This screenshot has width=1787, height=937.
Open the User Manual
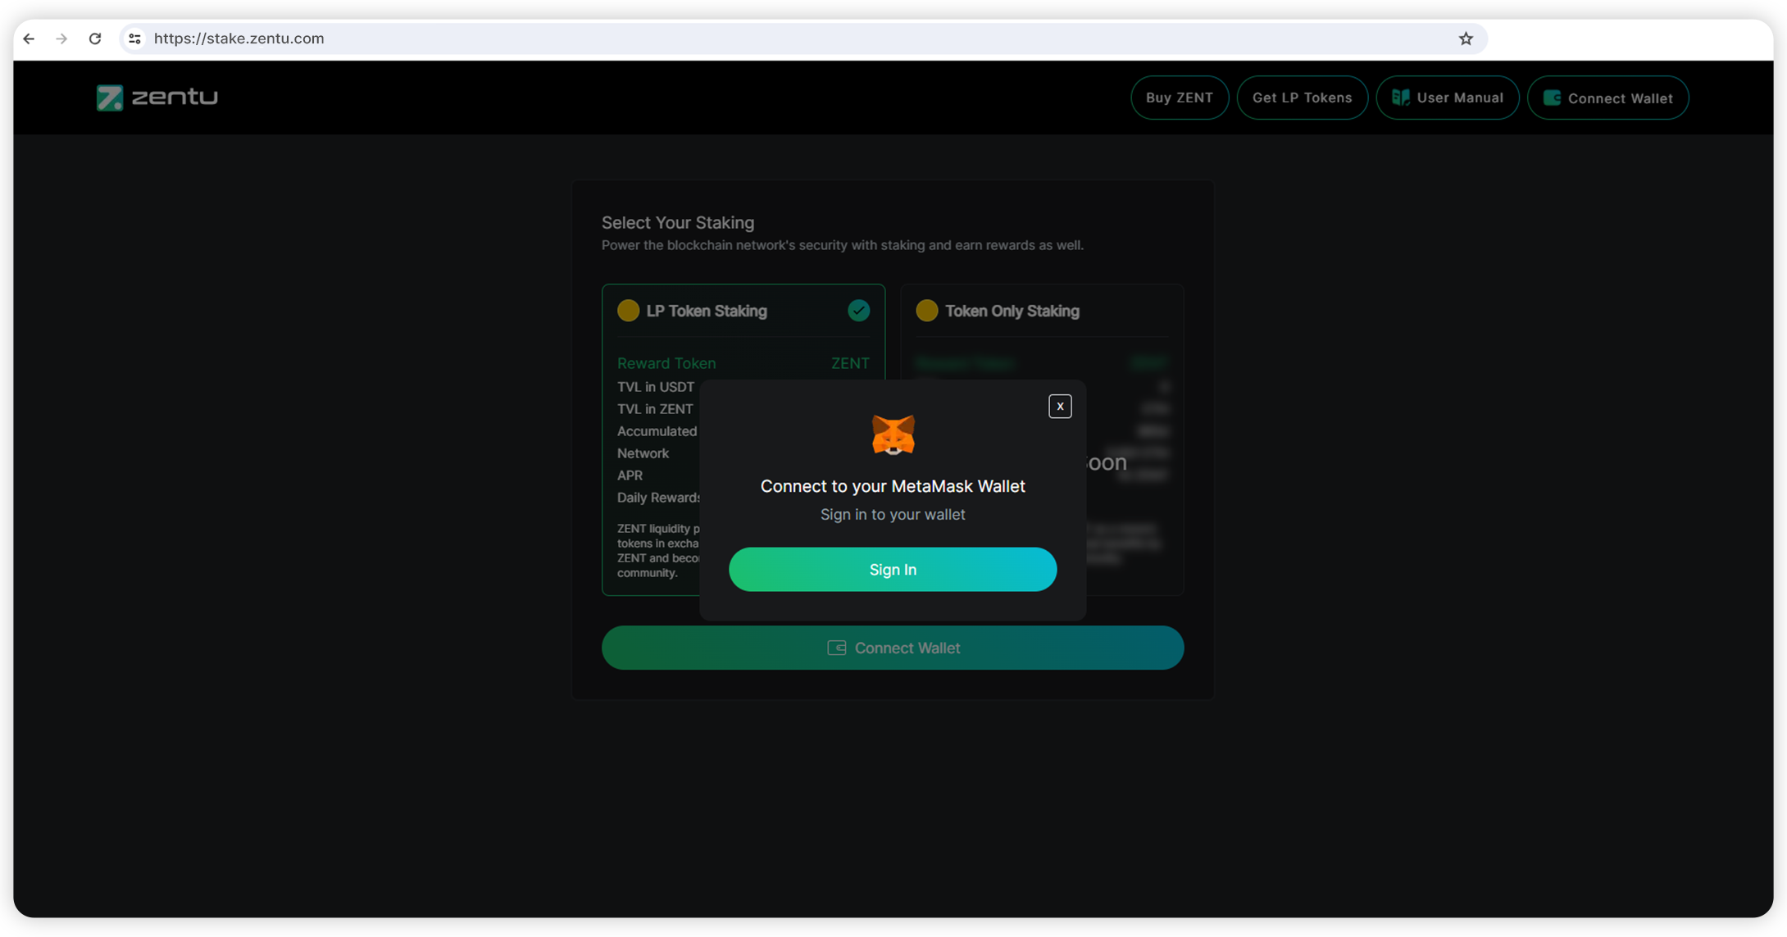point(1448,98)
